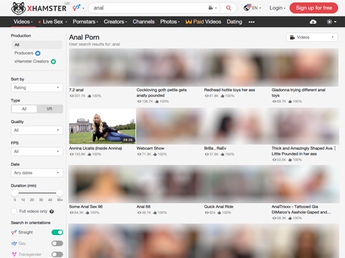345x258 pixels.
Task: Click the camera icon inside the search bar
Action: (211, 8)
